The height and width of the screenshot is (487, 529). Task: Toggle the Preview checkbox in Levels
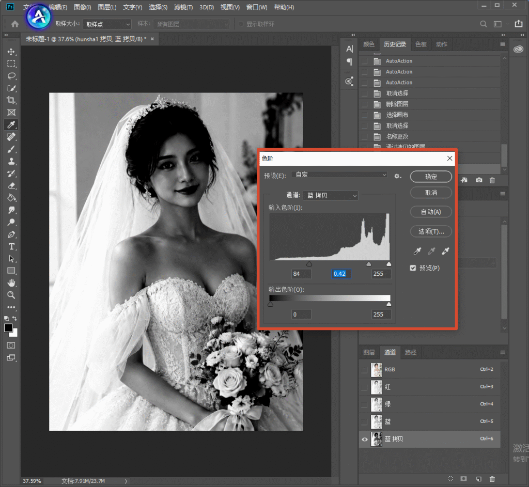pos(413,268)
